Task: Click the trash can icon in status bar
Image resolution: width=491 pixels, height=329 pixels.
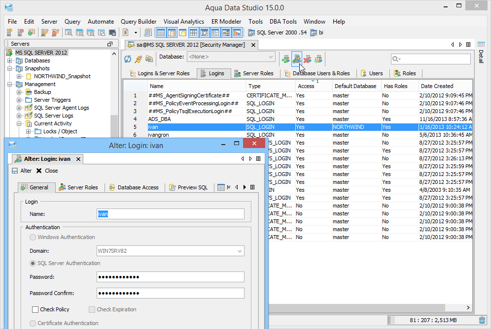Action: click(x=482, y=320)
